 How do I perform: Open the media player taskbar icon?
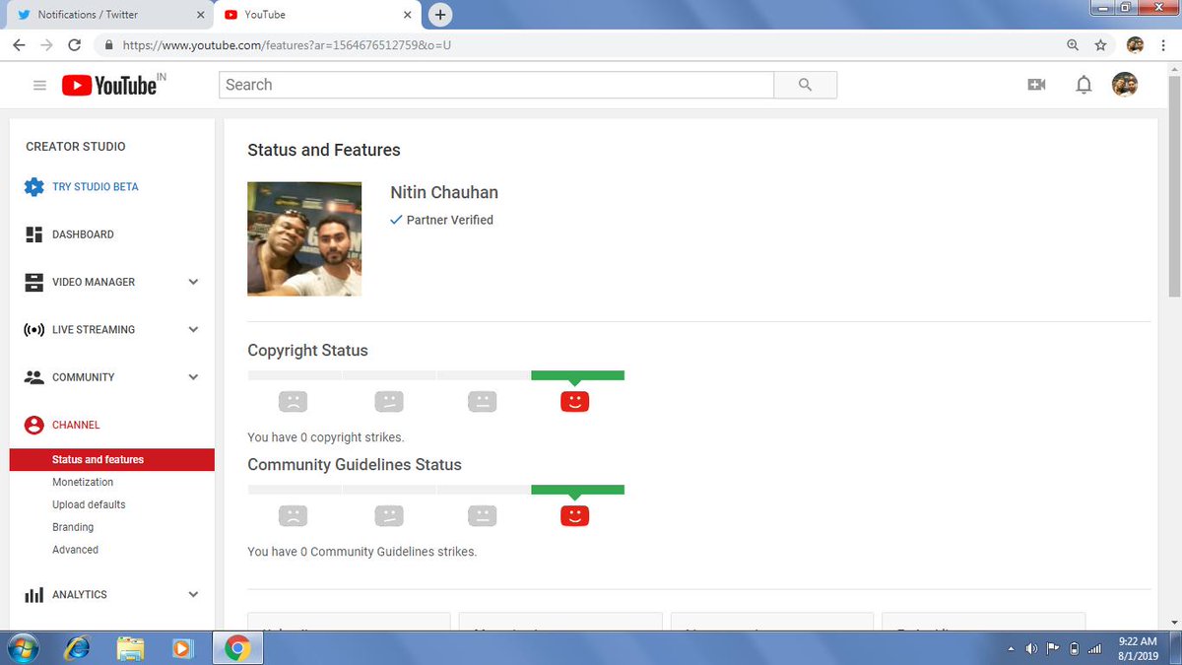[x=182, y=648]
